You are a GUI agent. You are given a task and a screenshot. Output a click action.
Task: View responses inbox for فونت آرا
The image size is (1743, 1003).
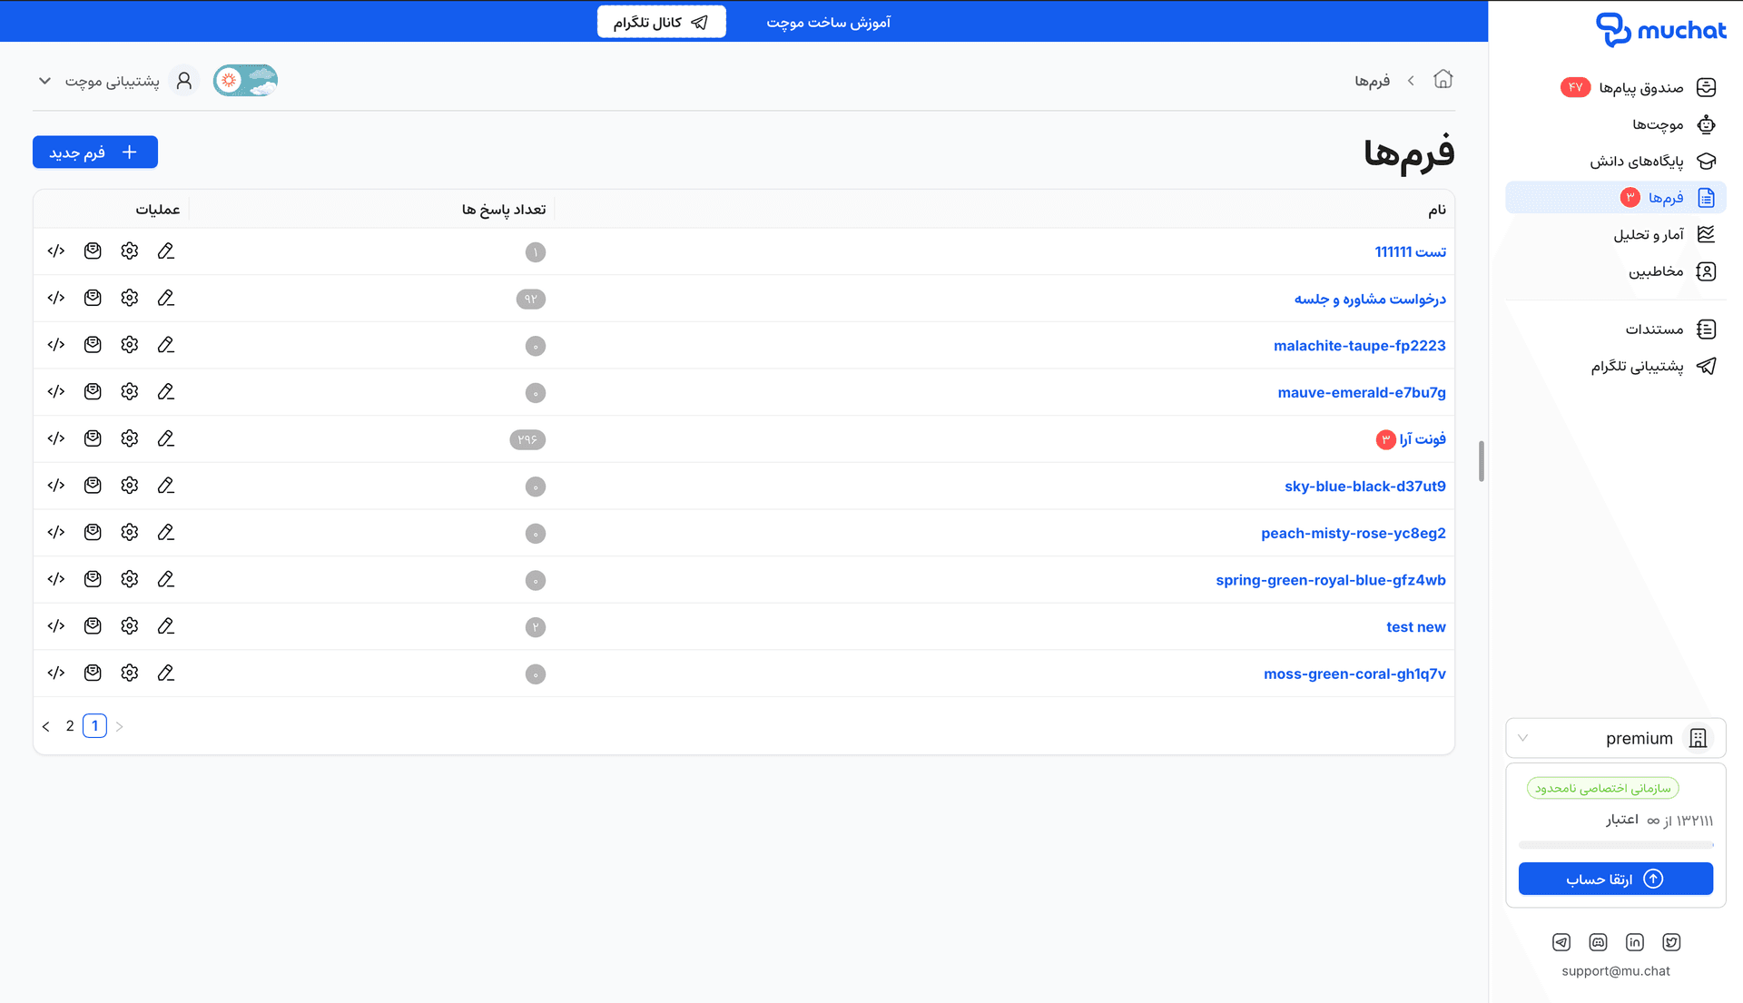tap(93, 438)
